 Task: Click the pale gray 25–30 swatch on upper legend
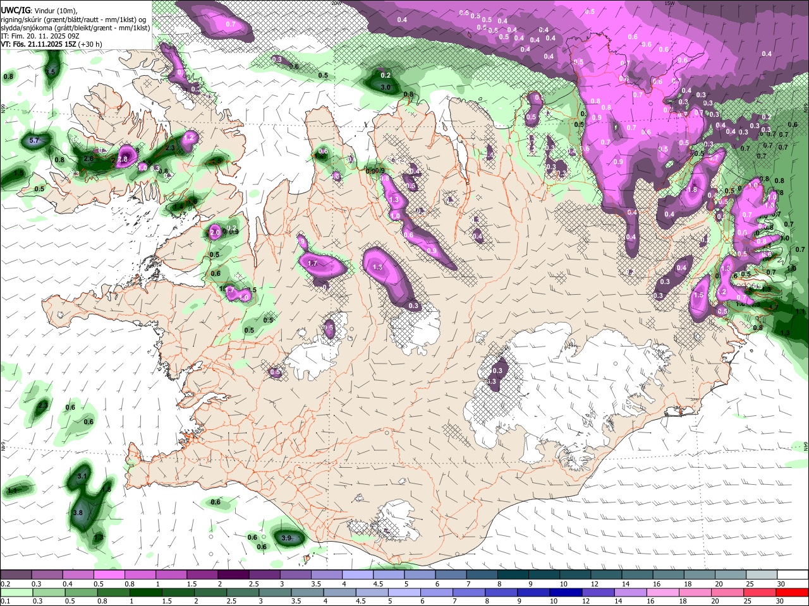pyautogui.click(x=761, y=575)
